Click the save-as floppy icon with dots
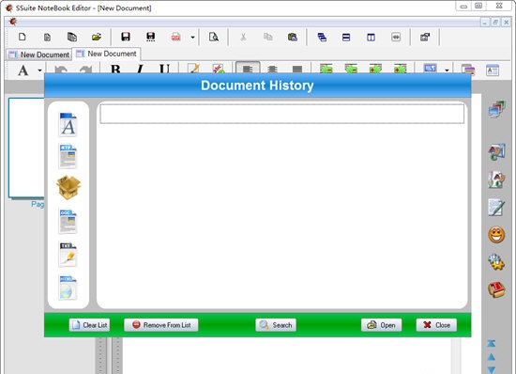The width and height of the screenshot is (516, 374). [151, 37]
